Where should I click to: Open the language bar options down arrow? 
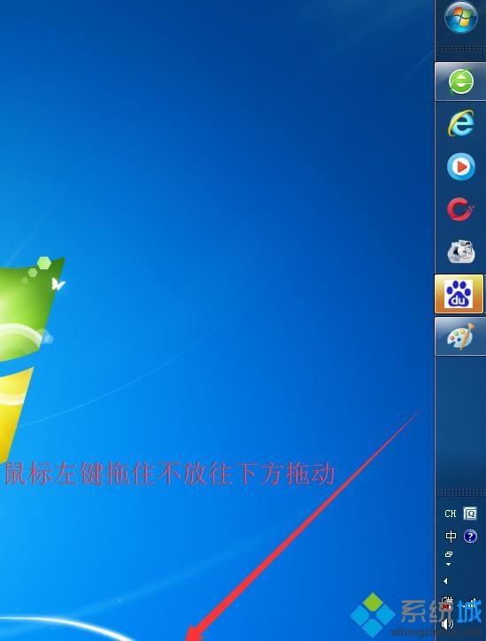(449, 565)
